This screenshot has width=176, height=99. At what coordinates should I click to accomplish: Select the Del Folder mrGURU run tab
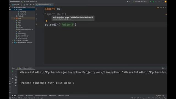click(x=26, y=68)
